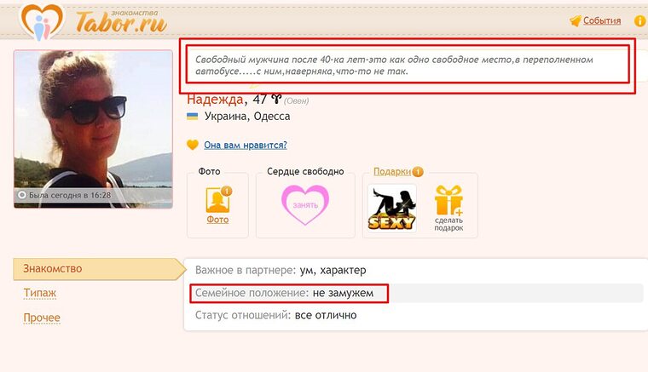
Task: Click the name Надежда
Action: pyautogui.click(x=215, y=100)
